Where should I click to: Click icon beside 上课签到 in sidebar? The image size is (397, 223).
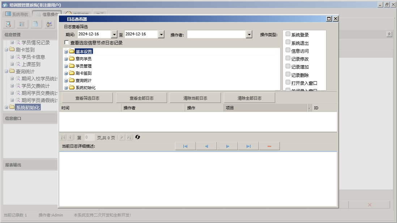point(18,64)
